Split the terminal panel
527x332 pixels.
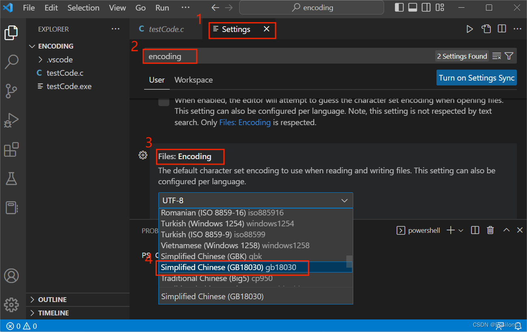click(x=475, y=230)
